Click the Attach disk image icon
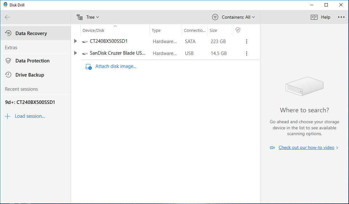The image size is (349, 204). coord(88,67)
